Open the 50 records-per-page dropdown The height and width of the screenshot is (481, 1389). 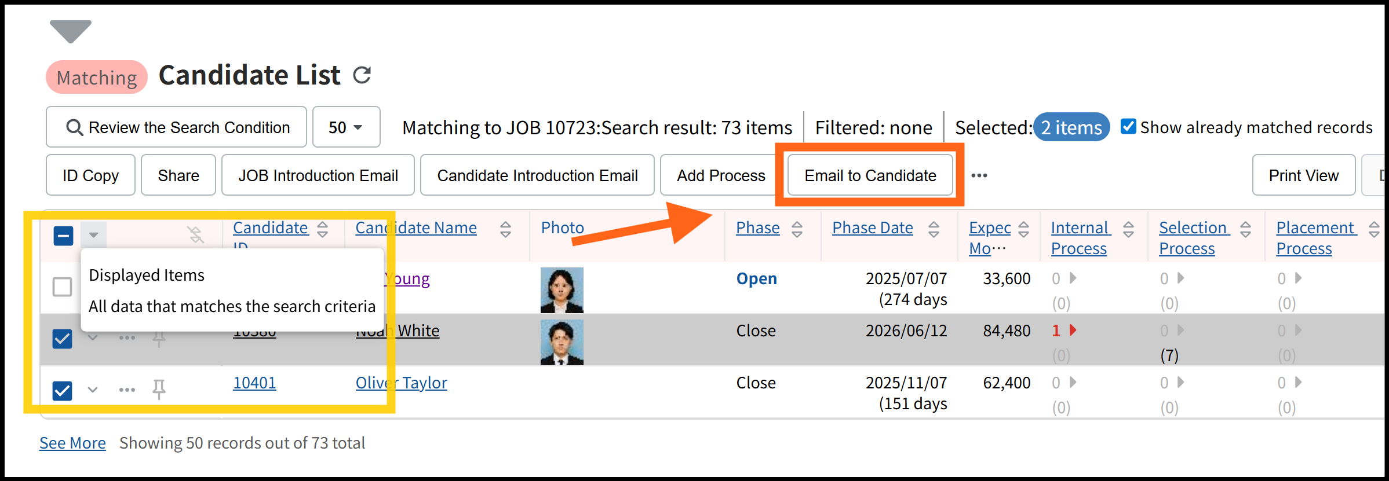point(346,127)
